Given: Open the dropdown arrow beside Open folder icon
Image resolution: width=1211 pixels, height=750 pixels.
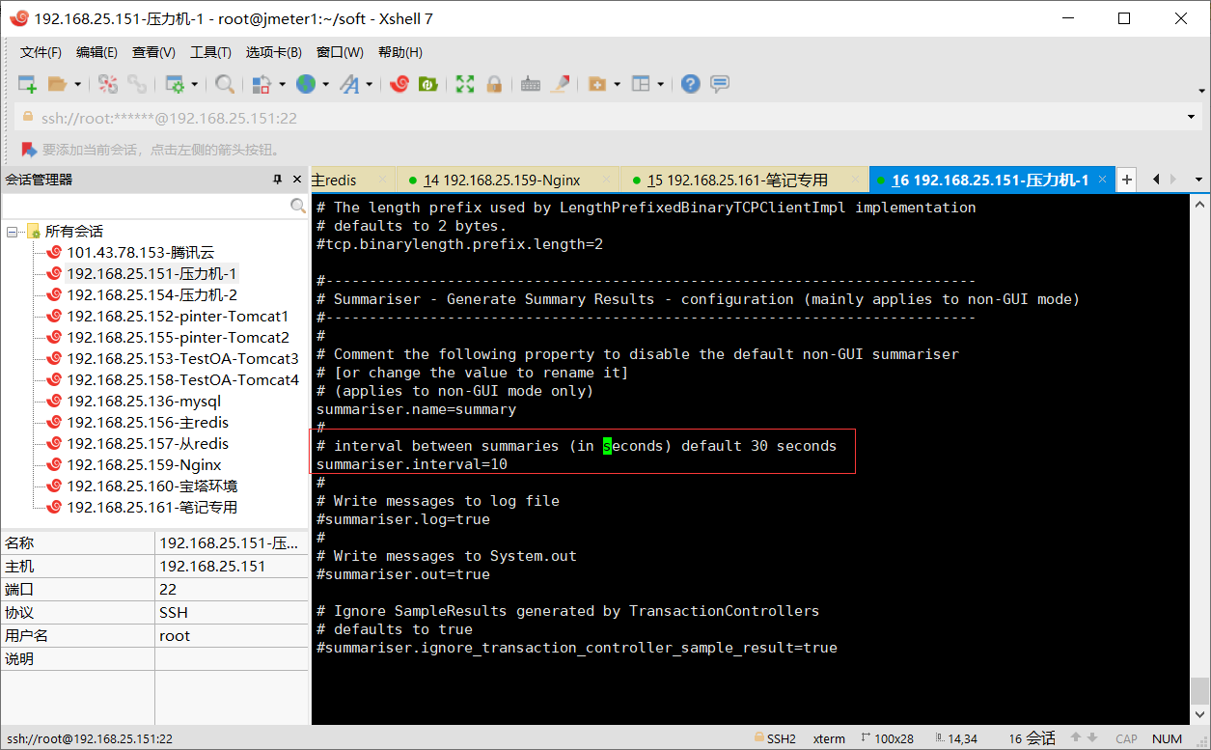Looking at the screenshot, I should [x=78, y=84].
